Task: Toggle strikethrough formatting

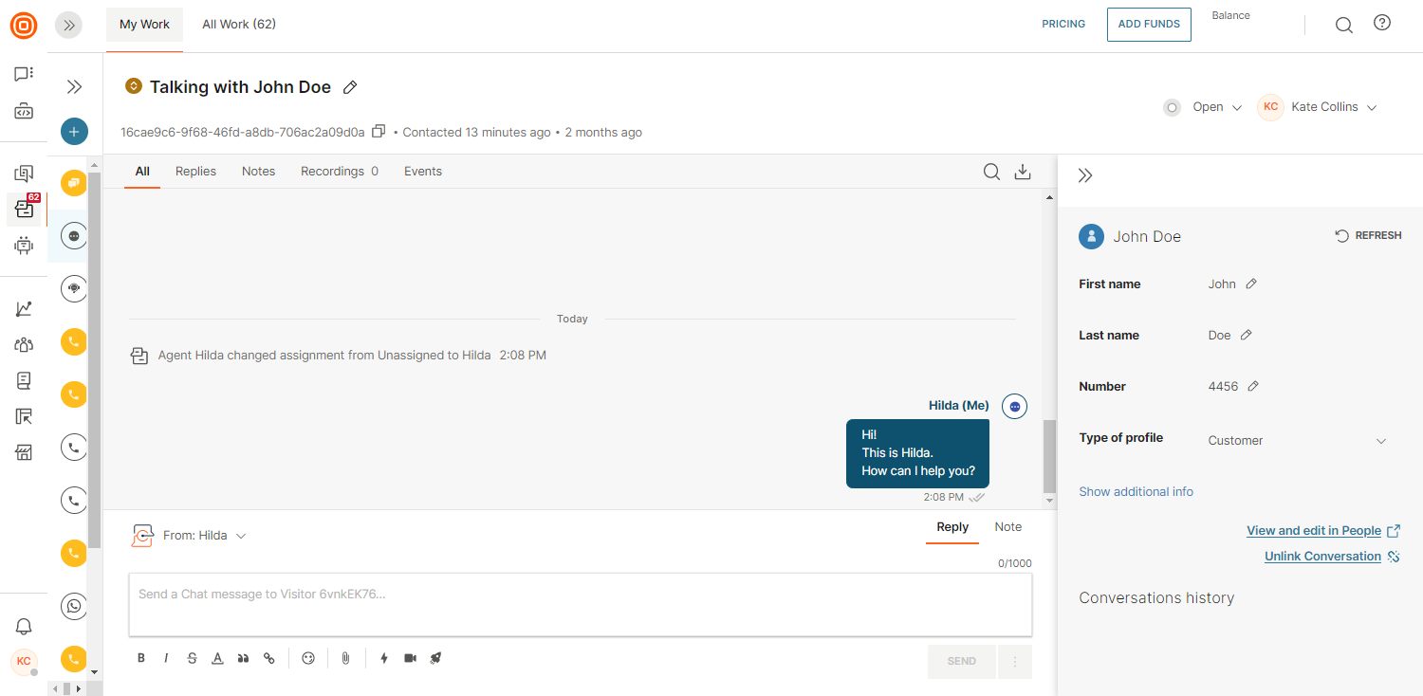Action: coord(192,658)
